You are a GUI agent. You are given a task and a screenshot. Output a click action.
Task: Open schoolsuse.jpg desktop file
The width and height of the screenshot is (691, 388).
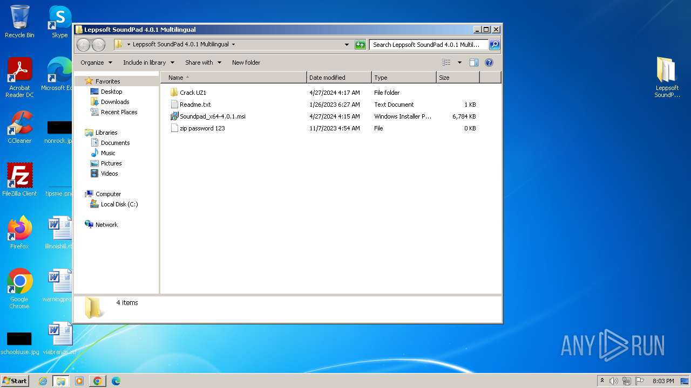(x=19, y=343)
